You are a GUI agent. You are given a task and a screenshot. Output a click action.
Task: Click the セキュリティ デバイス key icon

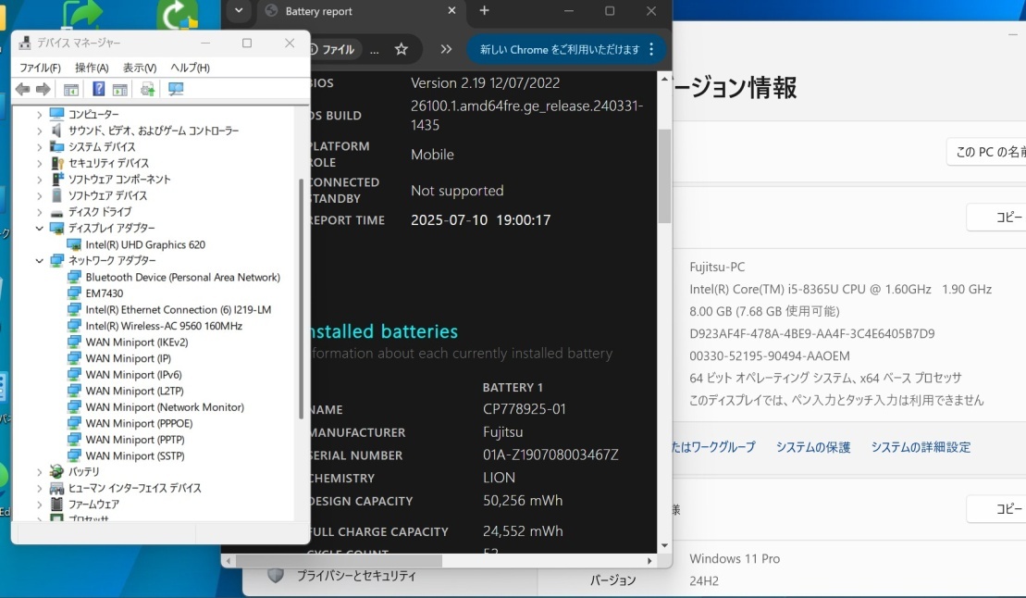(57, 163)
